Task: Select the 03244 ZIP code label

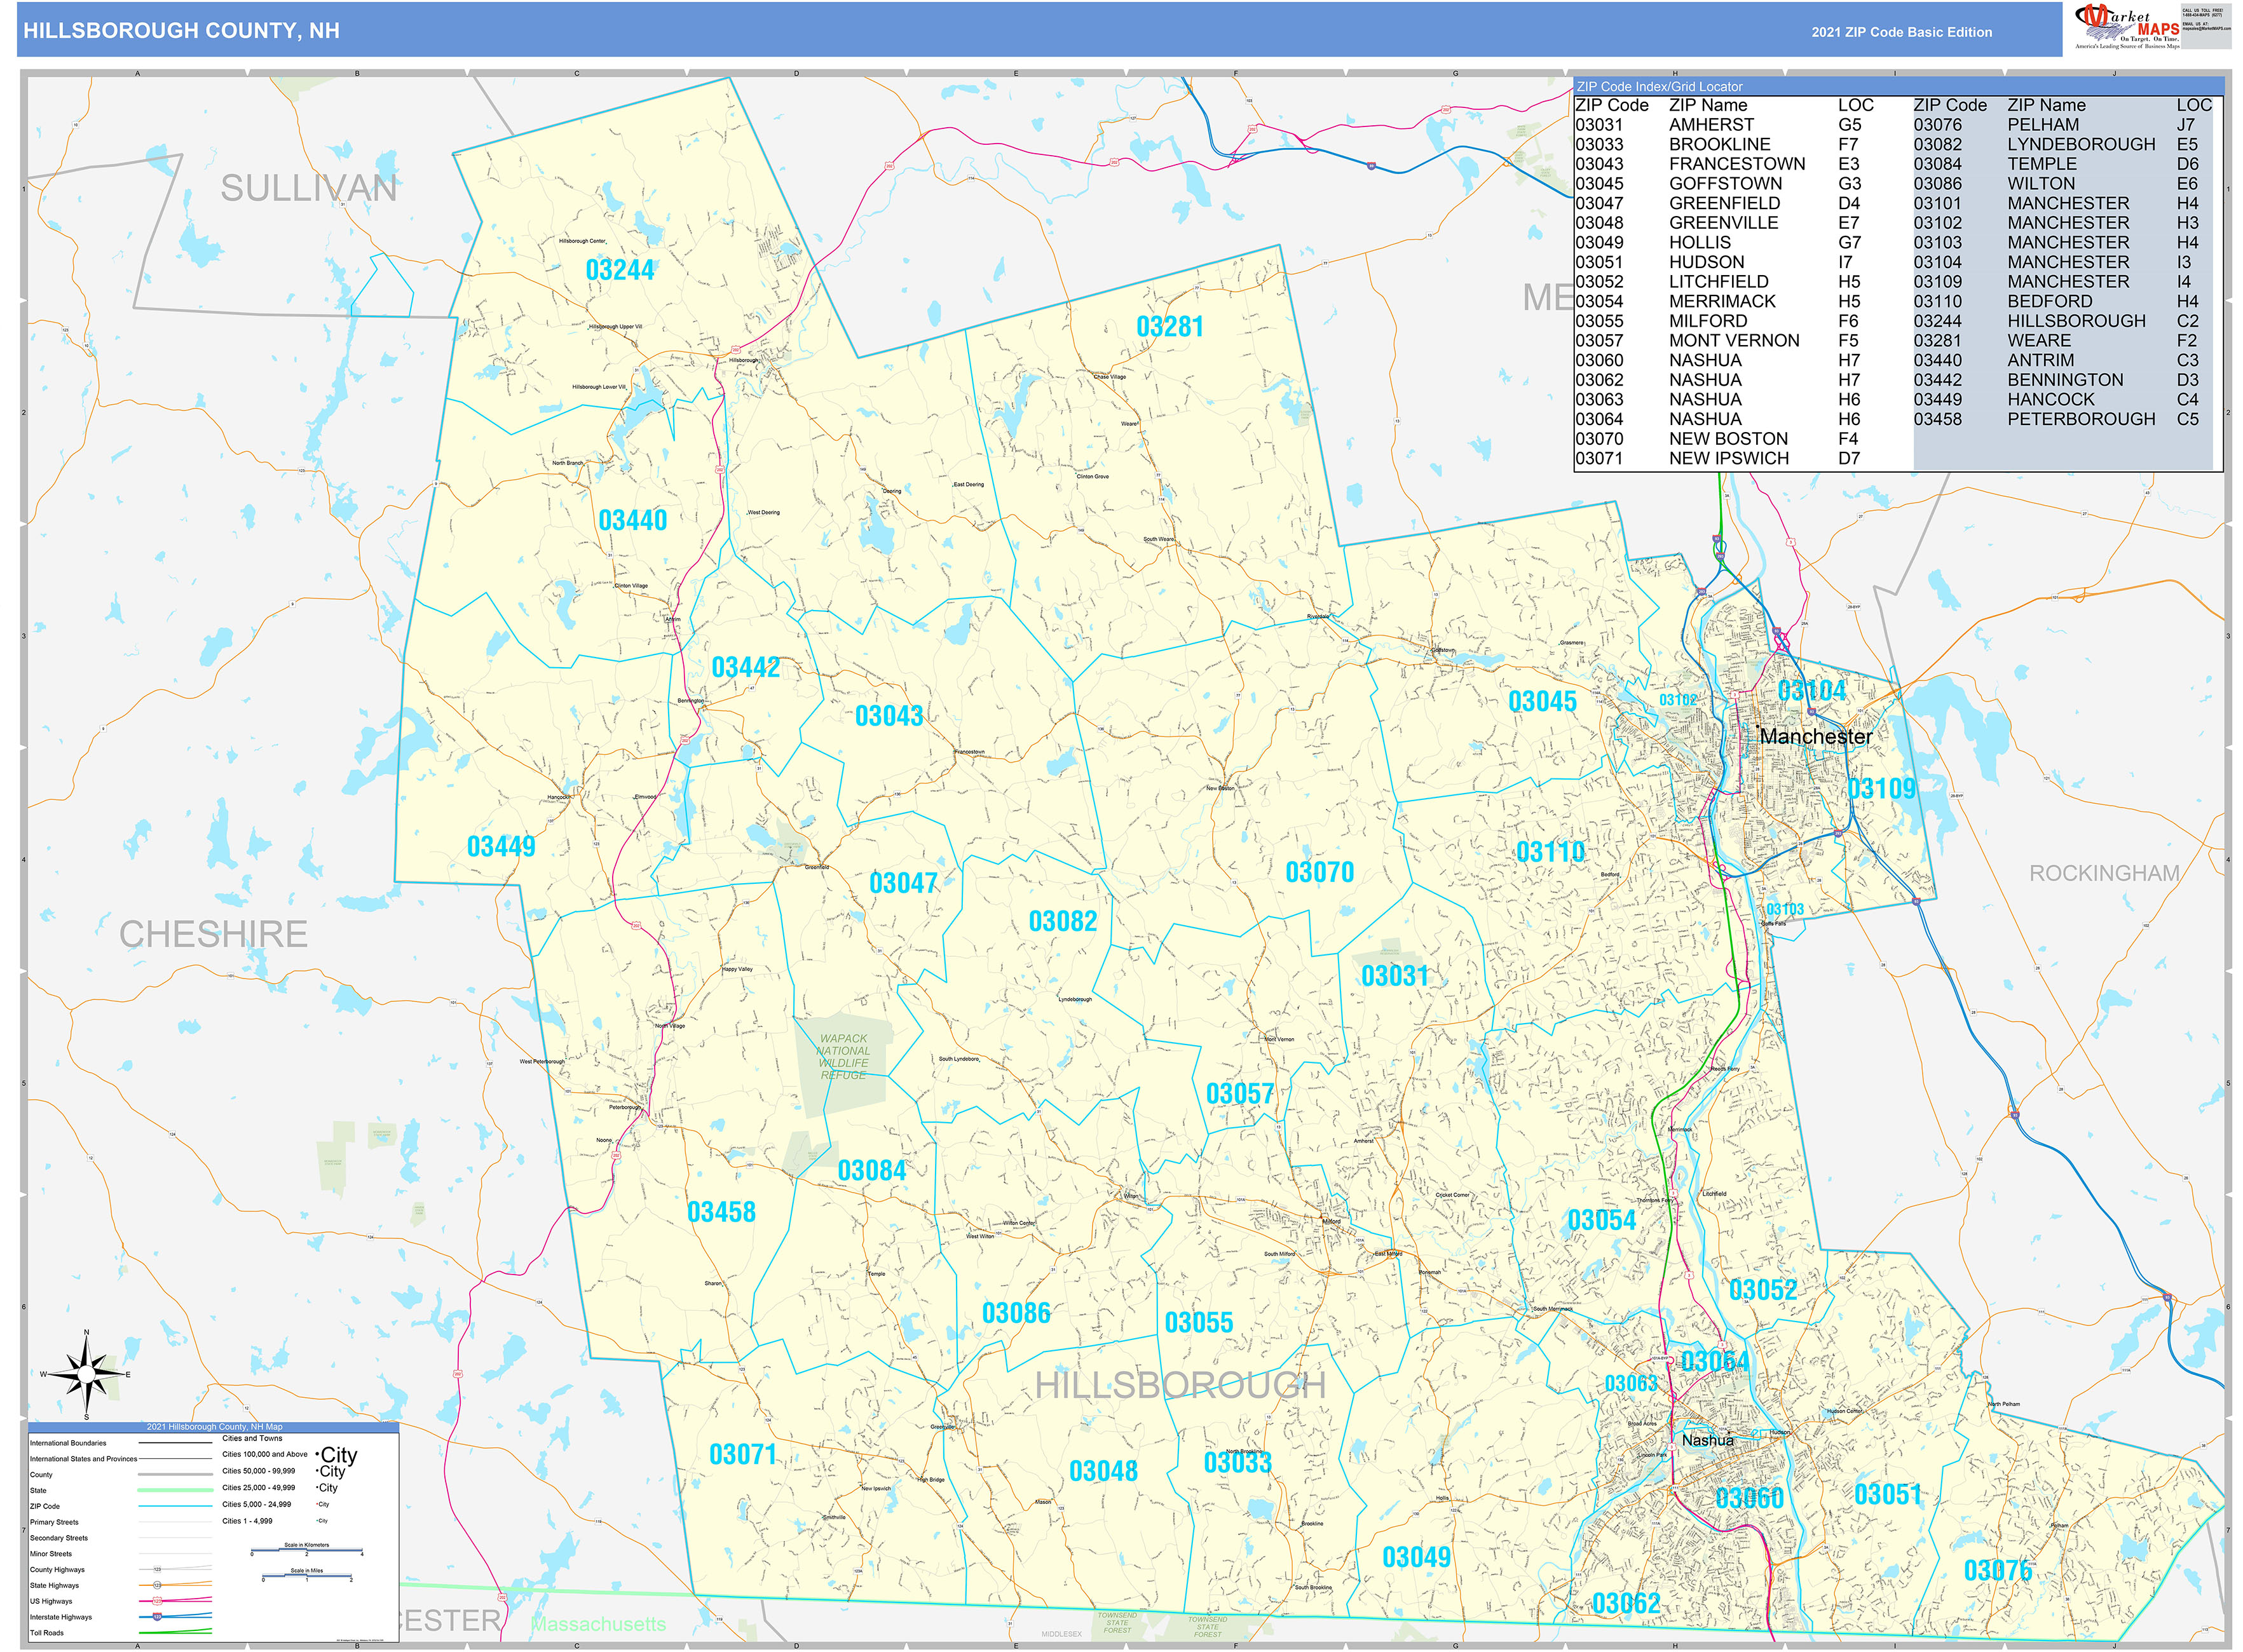Action: pyautogui.click(x=619, y=271)
